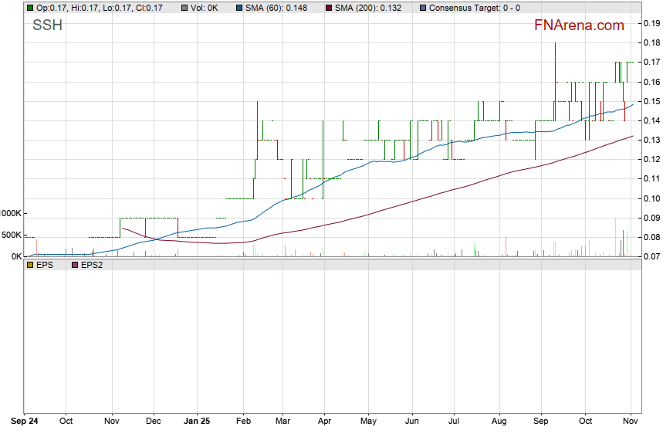Click the 0.19 price axis label

point(651,23)
